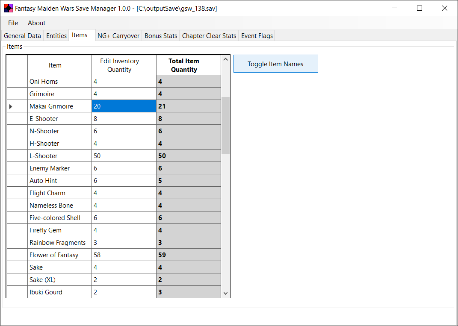Edit Flower of Fantasy quantity cell showing 58
The width and height of the screenshot is (458, 326).
pyautogui.click(x=124, y=255)
